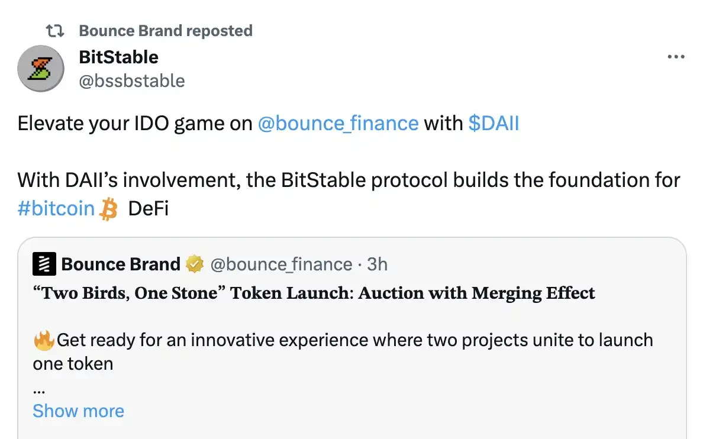Follow the @bounce_finance mention in tweet text

[338, 123]
